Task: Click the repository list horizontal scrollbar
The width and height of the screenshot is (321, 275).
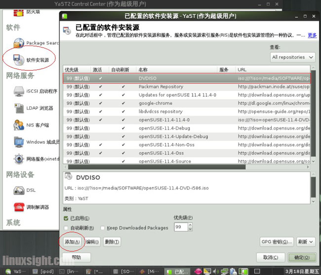Action: coord(157,167)
